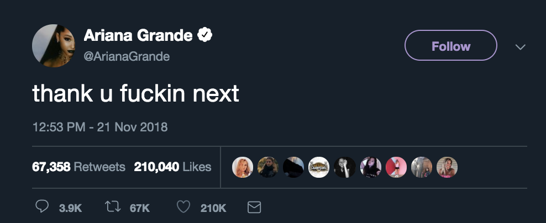Open the first blonde liker avatar

pyautogui.click(x=243, y=167)
